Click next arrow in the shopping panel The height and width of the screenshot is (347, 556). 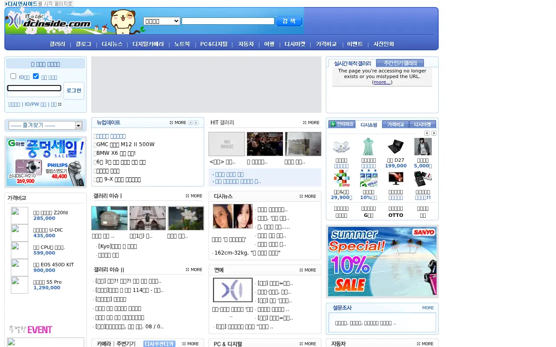point(434,133)
